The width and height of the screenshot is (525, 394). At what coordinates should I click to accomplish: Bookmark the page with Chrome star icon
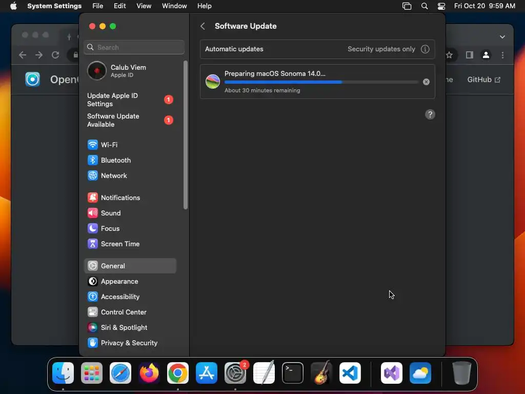click(449, 55)
